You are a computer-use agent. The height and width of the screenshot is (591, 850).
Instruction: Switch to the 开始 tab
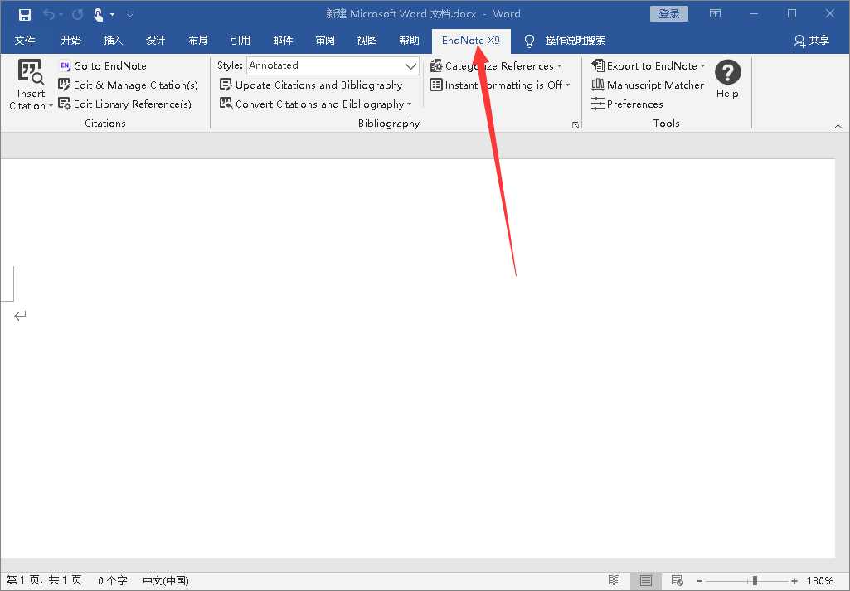point(71,41)
